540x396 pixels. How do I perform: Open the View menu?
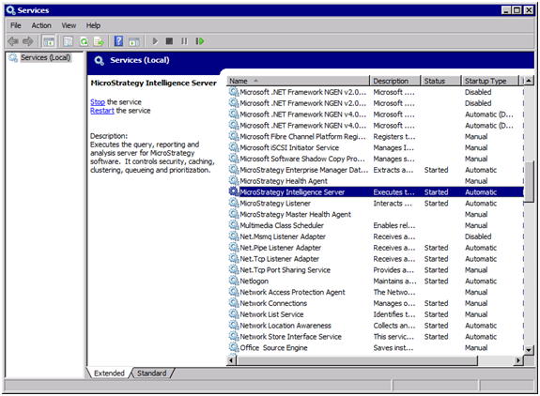(x=69, y=25)
